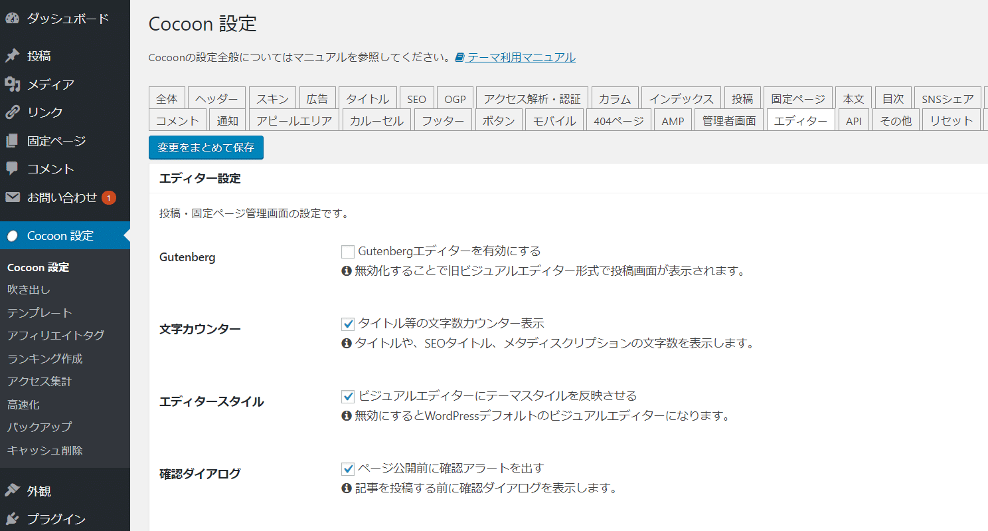Disable ページ公開前に確認アラートを出す checkbox
The width and height of the screenshot is (988, 531).
(x=348, y=469)
